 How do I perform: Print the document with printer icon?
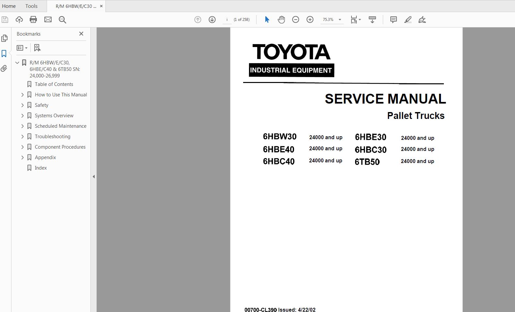33,20
